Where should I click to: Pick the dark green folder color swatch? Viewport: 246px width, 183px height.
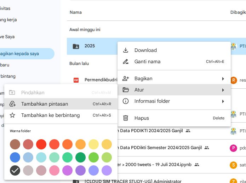point(80,157)
